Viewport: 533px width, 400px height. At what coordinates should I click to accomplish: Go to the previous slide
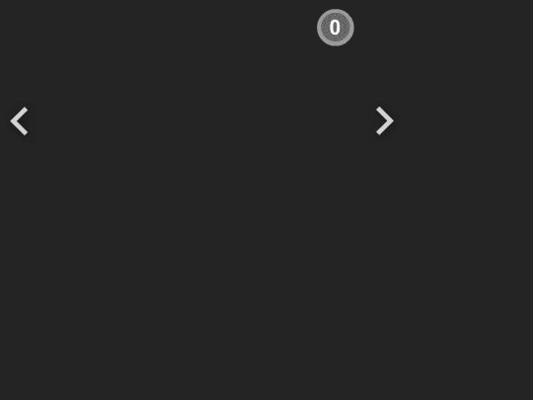[x=19, y=120]
